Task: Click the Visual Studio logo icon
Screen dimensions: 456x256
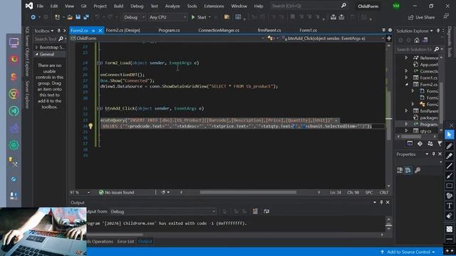Action: (29, 6)
